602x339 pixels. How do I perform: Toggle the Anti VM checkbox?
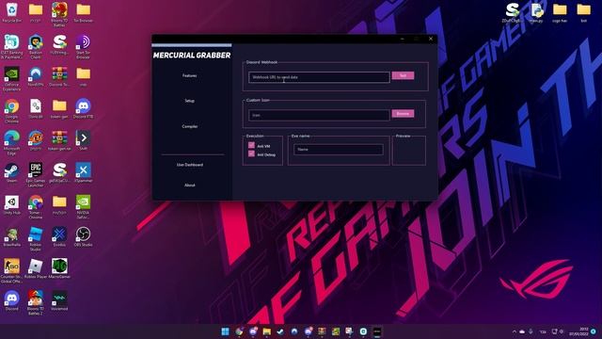click(x=251, y=145)
